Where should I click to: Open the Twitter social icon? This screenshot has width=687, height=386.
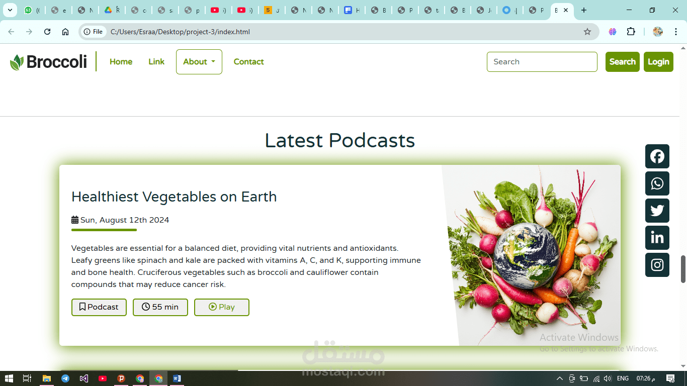point(657,211)
